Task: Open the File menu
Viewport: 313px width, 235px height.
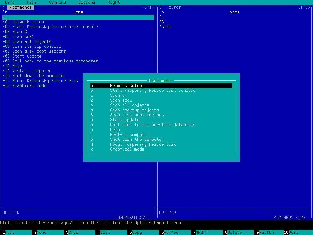Action: pyautogui.click(x=31, y=2)
